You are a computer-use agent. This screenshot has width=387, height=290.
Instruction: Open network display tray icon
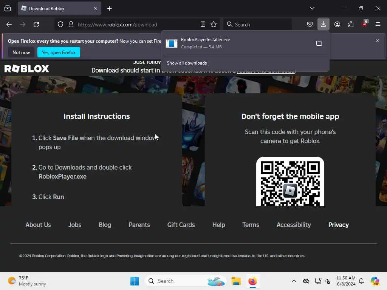[318, 281]
